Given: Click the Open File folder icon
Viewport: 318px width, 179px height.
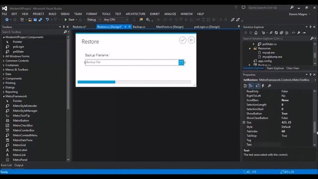Looking at the screenshot, I should 30,20.
